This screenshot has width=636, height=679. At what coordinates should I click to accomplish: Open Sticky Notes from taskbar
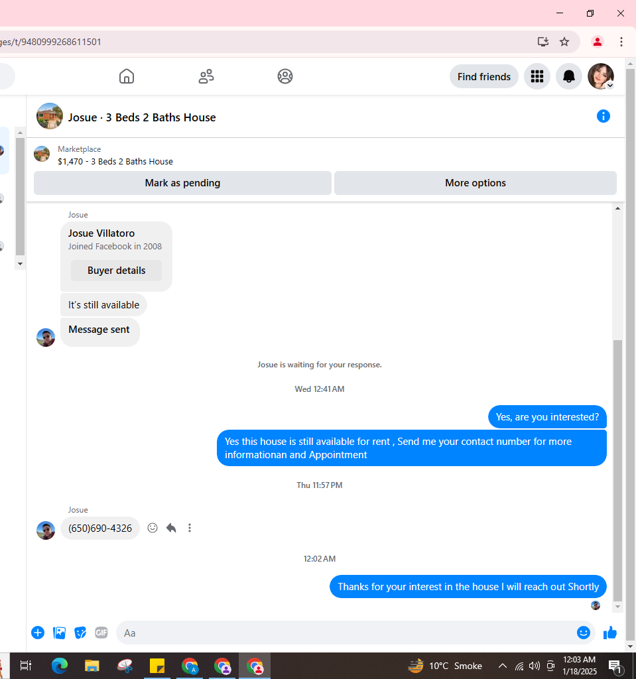coord(157,666)
